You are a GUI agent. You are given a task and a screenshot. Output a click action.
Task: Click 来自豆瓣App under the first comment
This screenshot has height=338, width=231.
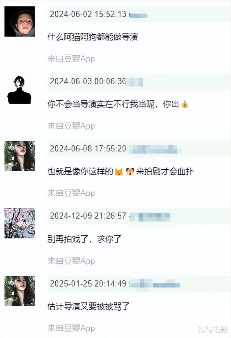pyautogui.click(x=71, y=59)
